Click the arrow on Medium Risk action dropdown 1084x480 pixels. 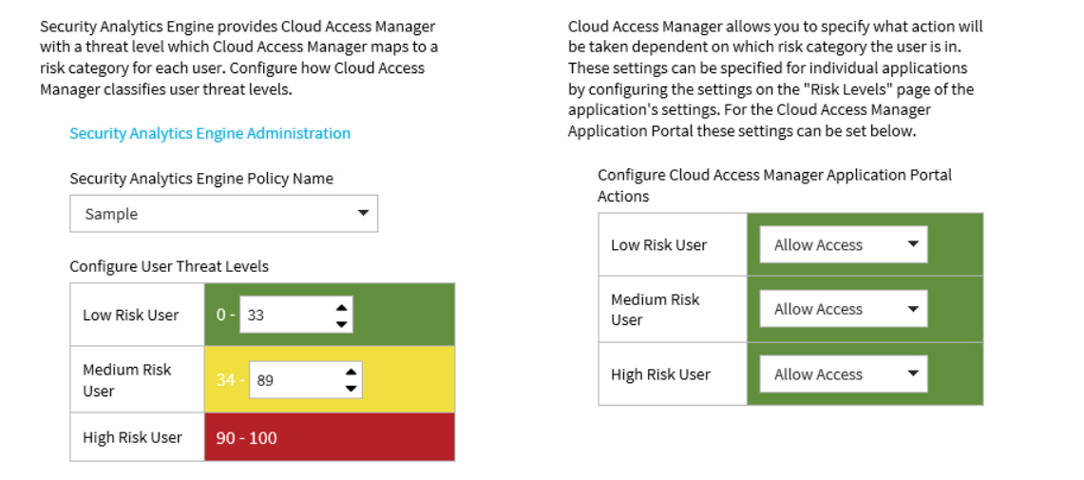click(x=913, y=309)
